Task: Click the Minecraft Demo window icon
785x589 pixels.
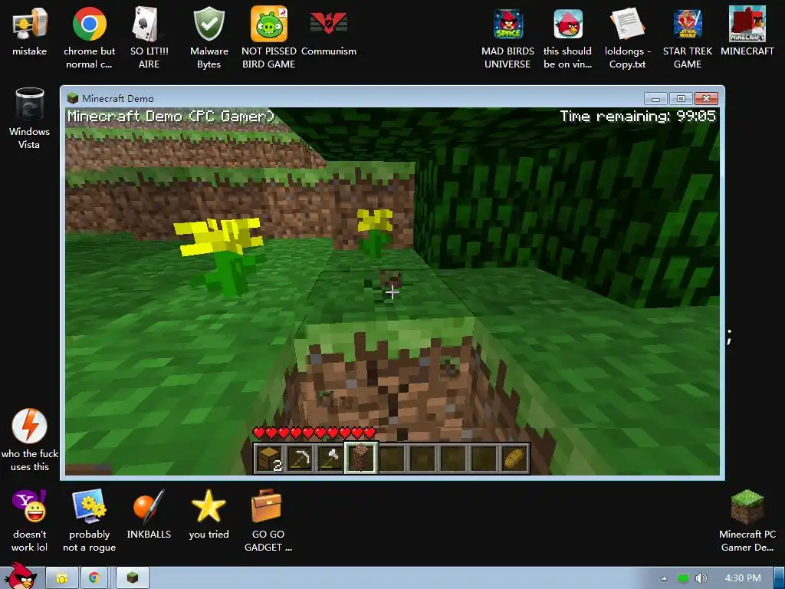Action: pyautogui.click(x=73, y=98)
